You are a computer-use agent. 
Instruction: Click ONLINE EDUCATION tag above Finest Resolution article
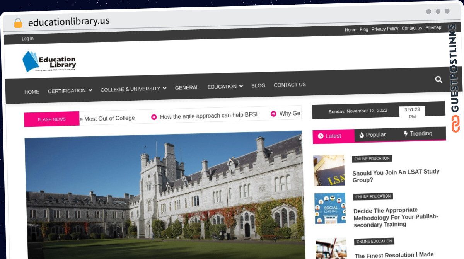click(x=374, y=242)
